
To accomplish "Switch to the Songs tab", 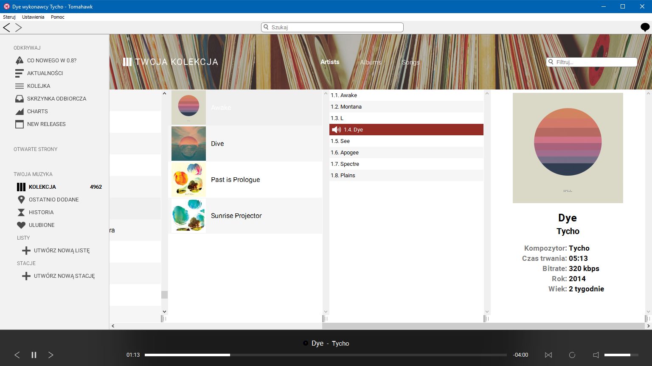I will click(410, 62).
